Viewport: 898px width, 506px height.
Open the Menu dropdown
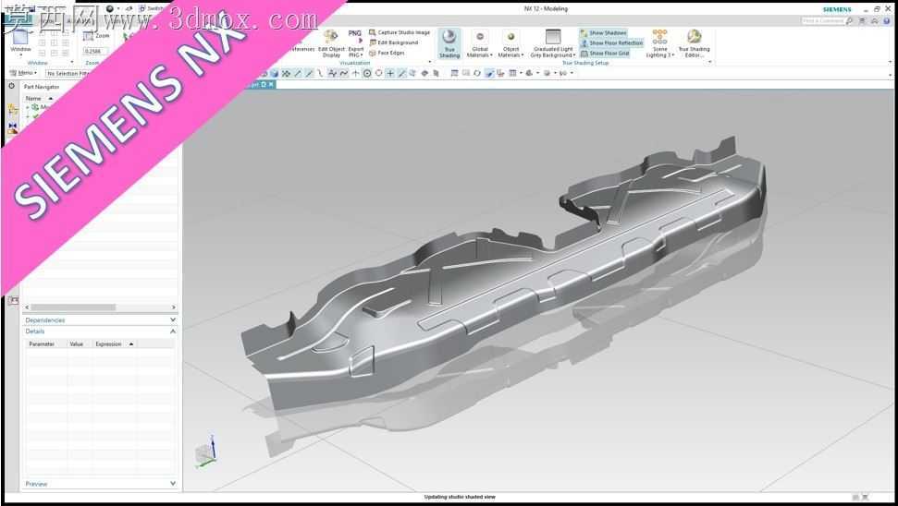point(23,73)
